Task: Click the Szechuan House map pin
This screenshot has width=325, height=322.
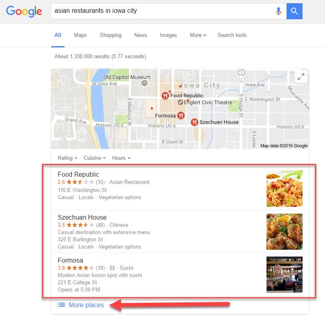Action: 194,122
